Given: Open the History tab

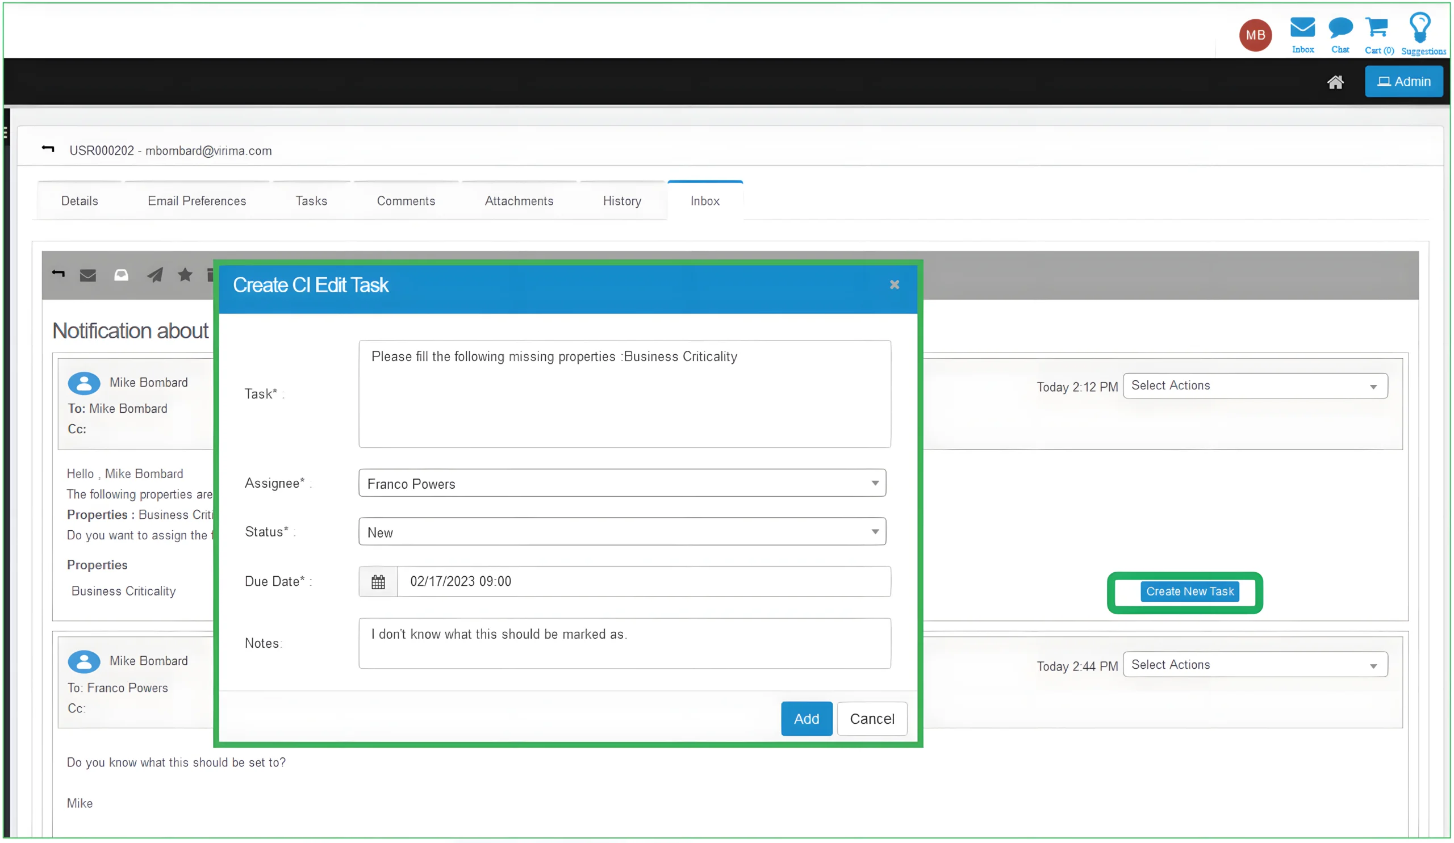Looking at the screenshot, I should click(x=622, y=200).
